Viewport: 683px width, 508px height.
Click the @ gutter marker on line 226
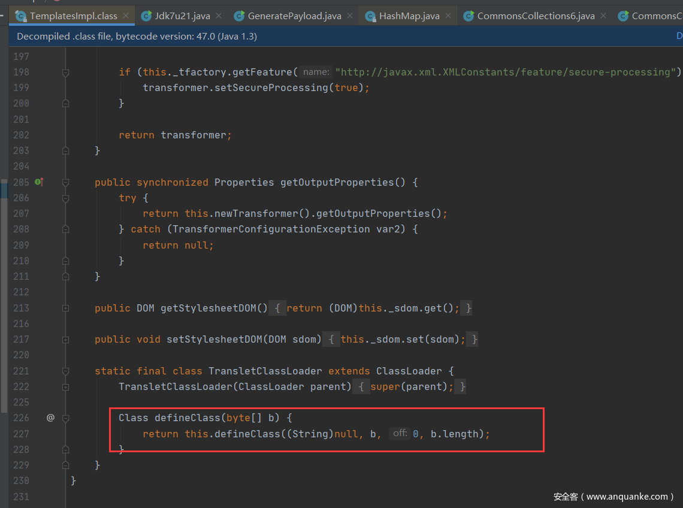coord(50,418)
